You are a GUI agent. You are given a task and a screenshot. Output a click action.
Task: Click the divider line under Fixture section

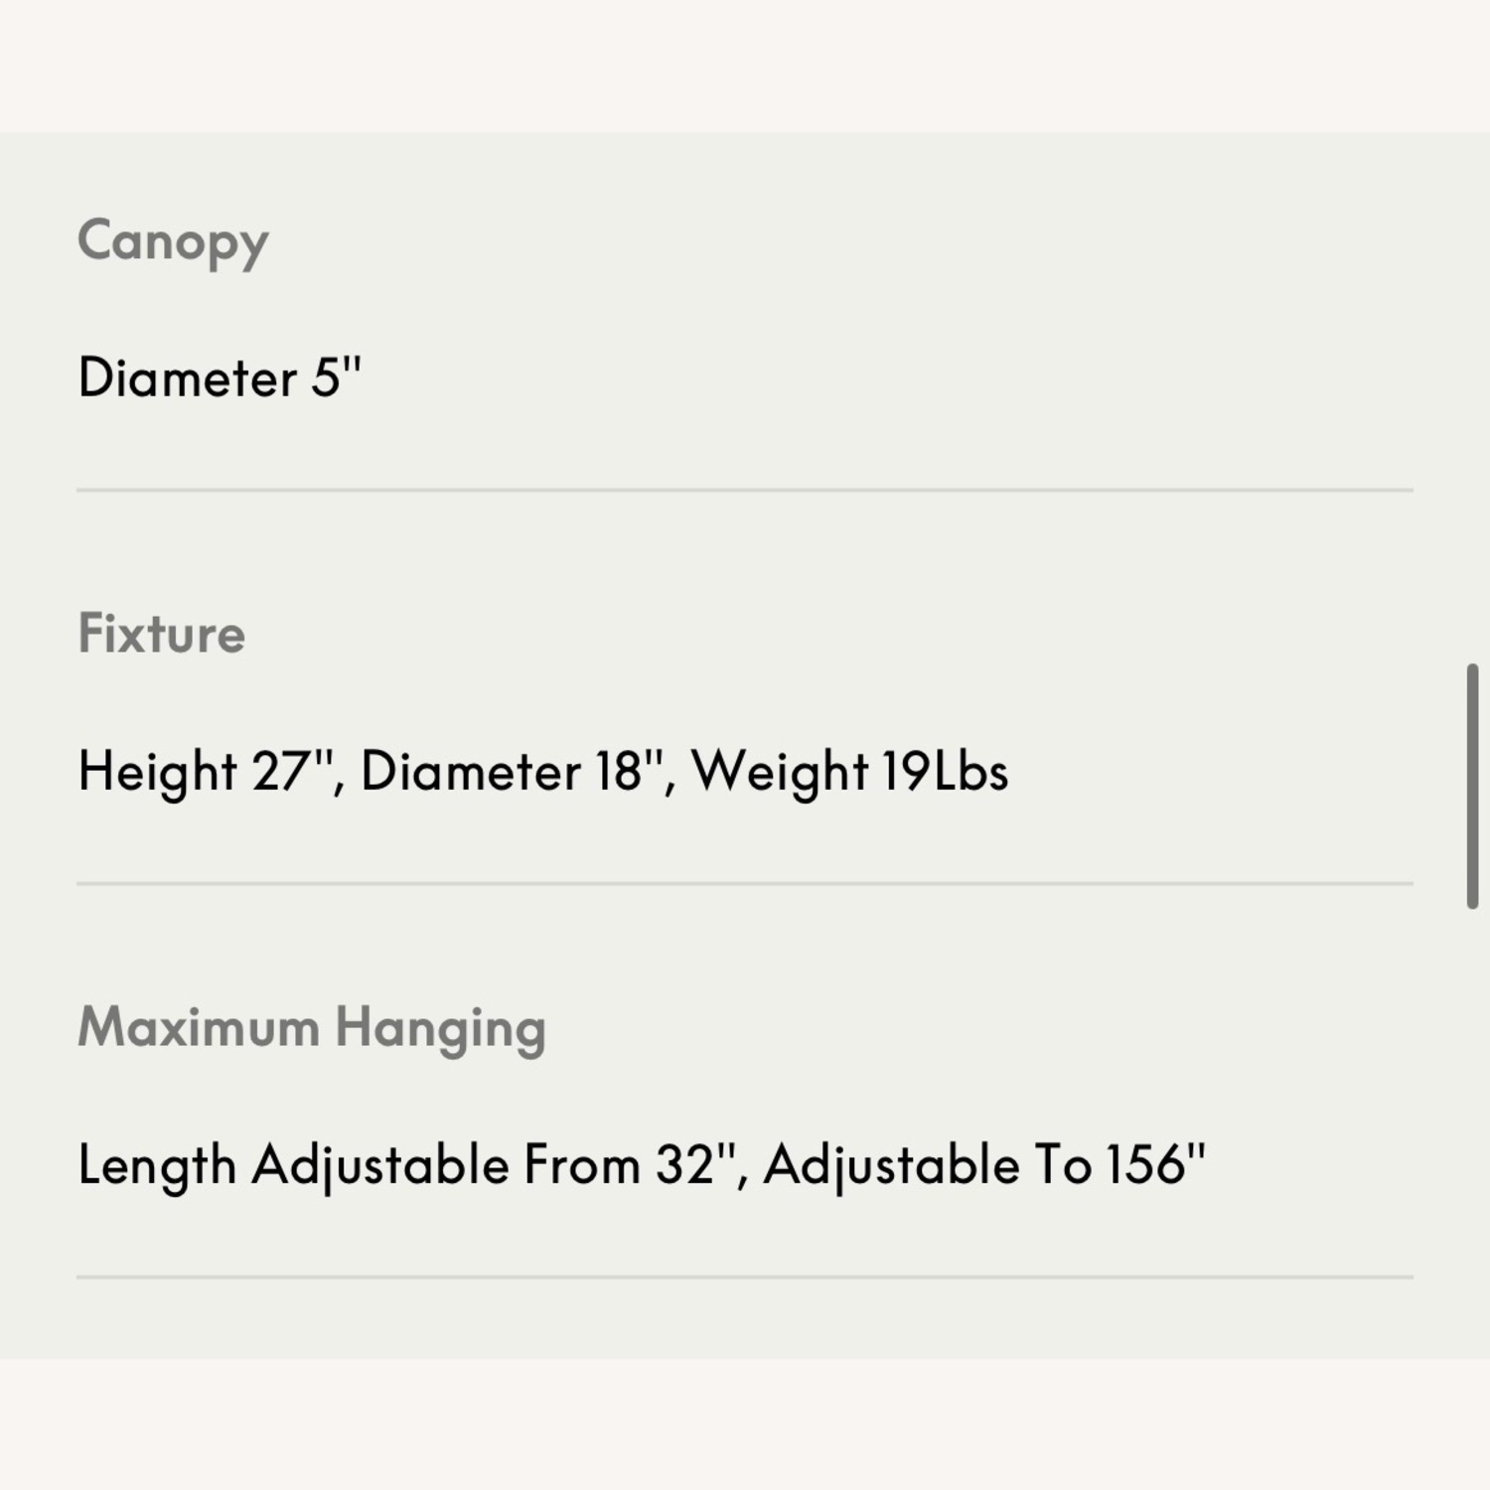[745, 883]
